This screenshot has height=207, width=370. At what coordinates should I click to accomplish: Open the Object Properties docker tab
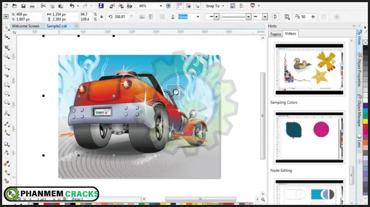[x=359, y=70]
